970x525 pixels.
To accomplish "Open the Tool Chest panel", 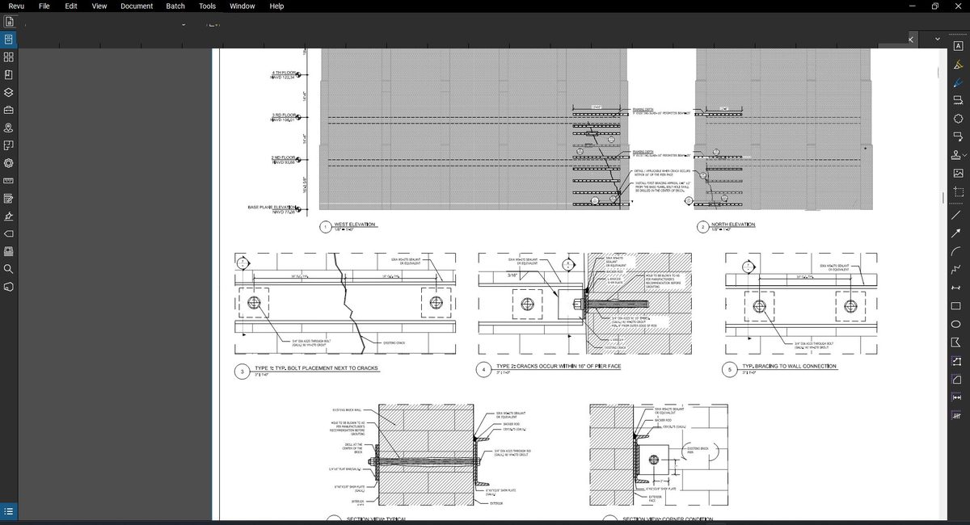I will (8, 110).
